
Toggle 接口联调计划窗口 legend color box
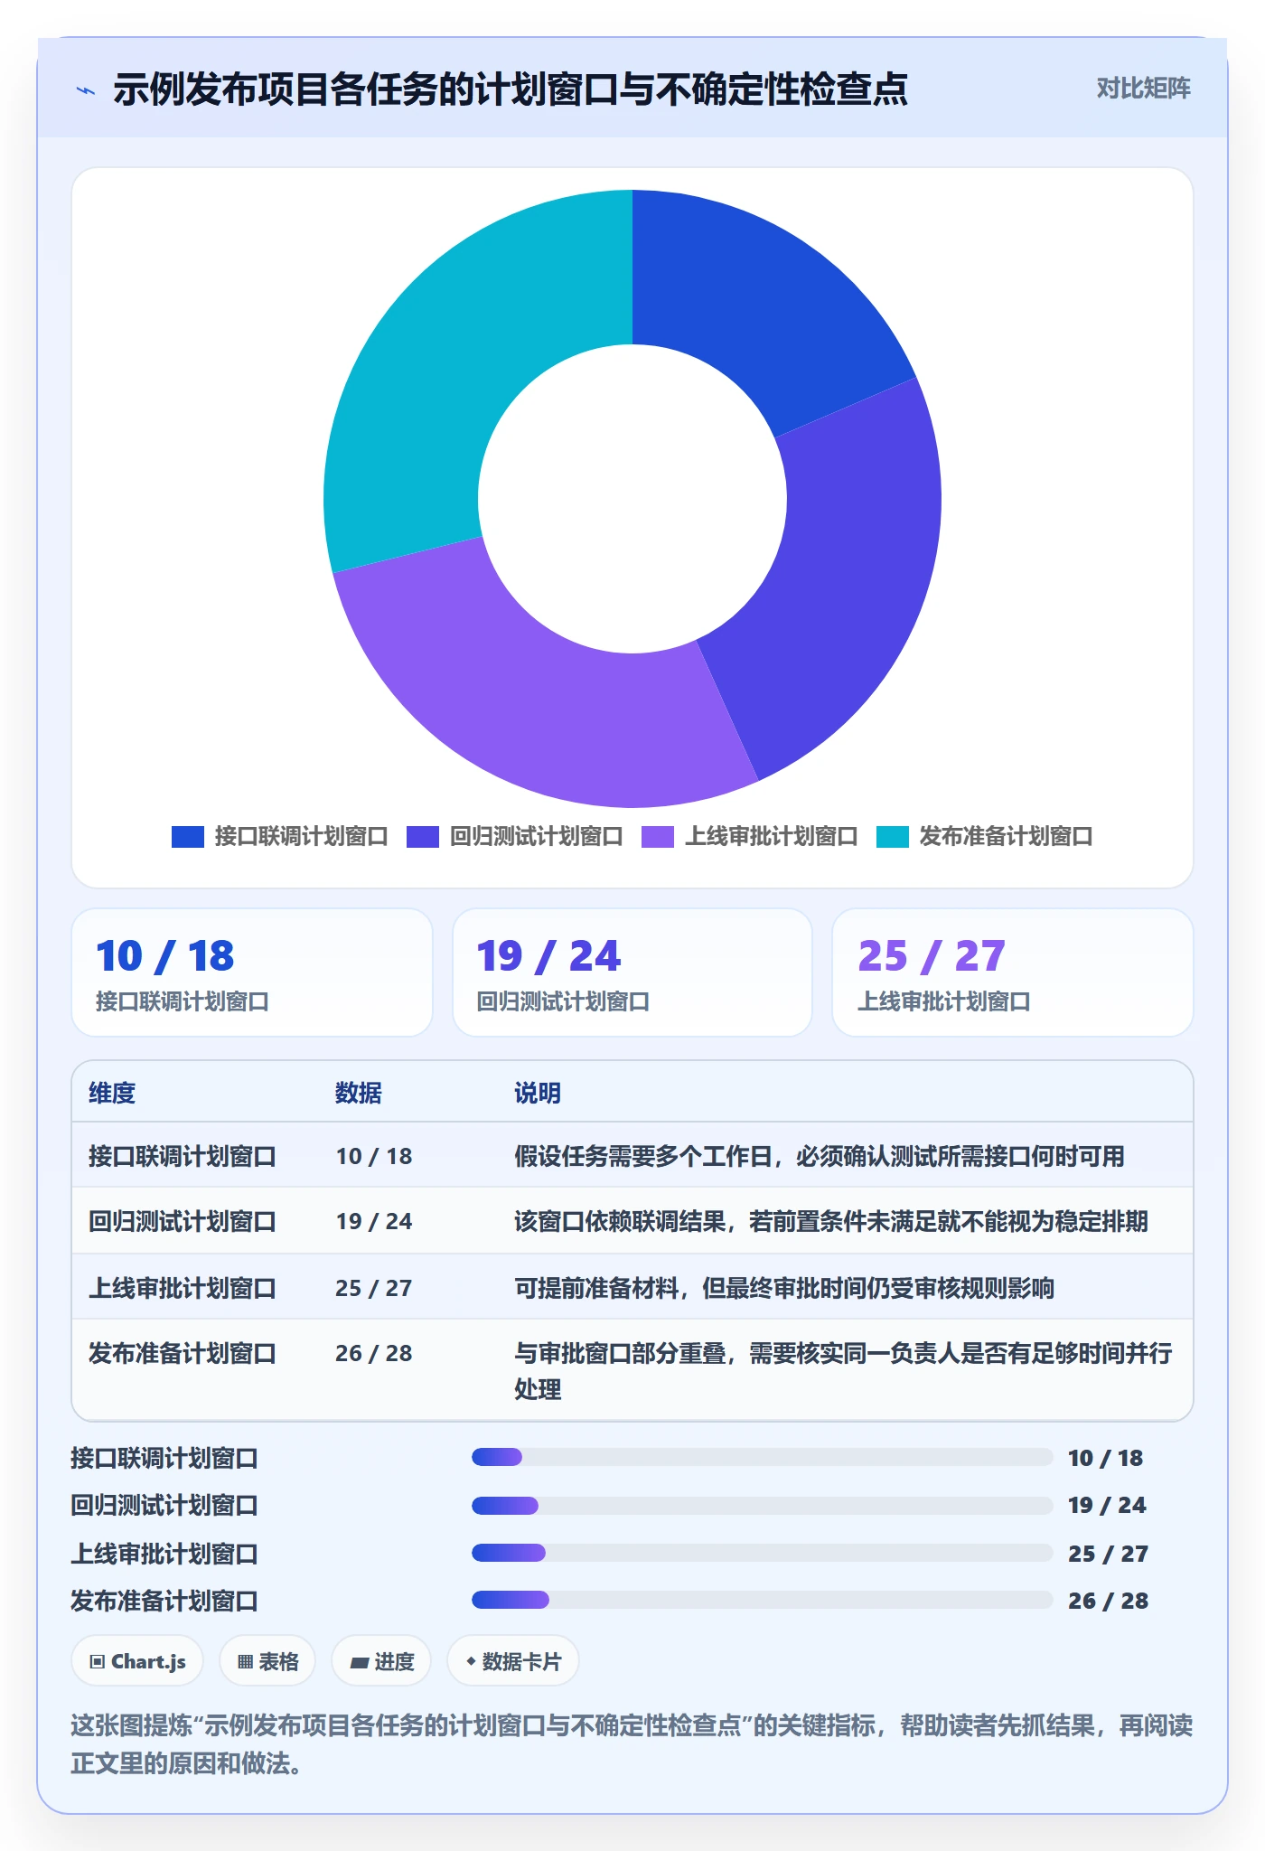click(187, 837)
